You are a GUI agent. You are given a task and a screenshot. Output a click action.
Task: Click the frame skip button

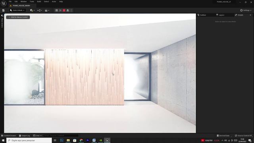60,10
